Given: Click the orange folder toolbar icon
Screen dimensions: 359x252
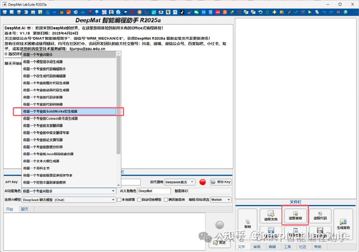Looking at the screenshot, I should click(x=62, y=12).
